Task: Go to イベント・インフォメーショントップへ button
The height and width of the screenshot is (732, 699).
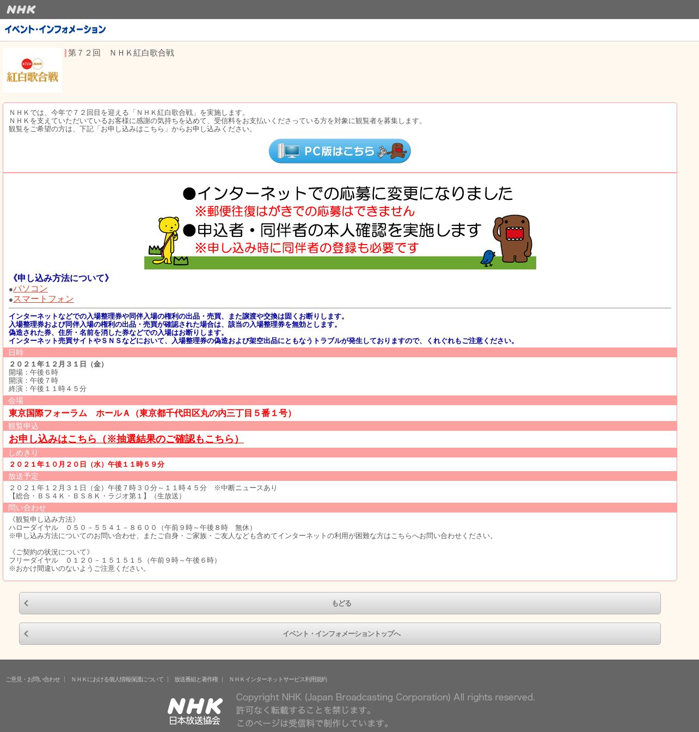Action: [340, 634]
